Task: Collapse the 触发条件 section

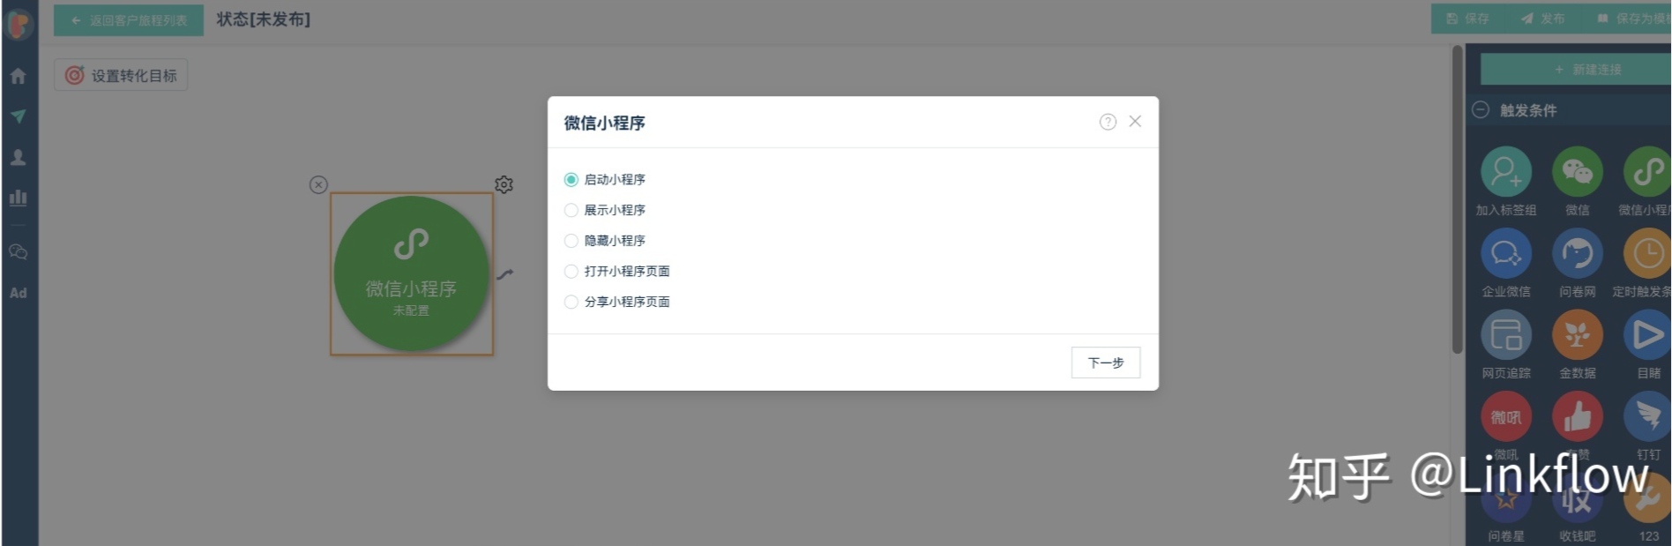Action: point(1481,110)
